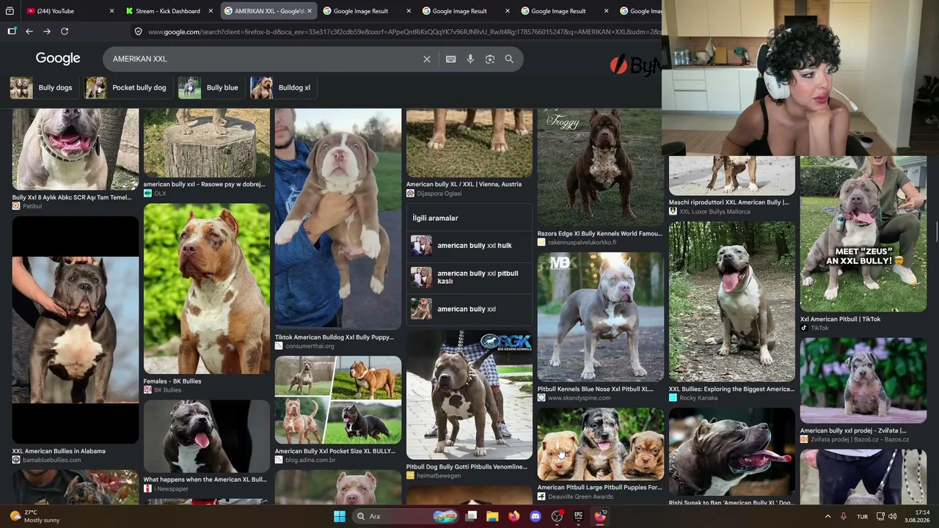Search by image with the lens icon
Viewport: 939px width, 528px height.
pyautogui.click(x=490, y=59)
